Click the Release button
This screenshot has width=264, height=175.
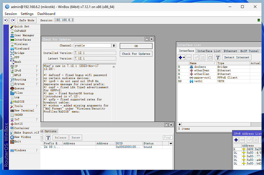point(61,138)
